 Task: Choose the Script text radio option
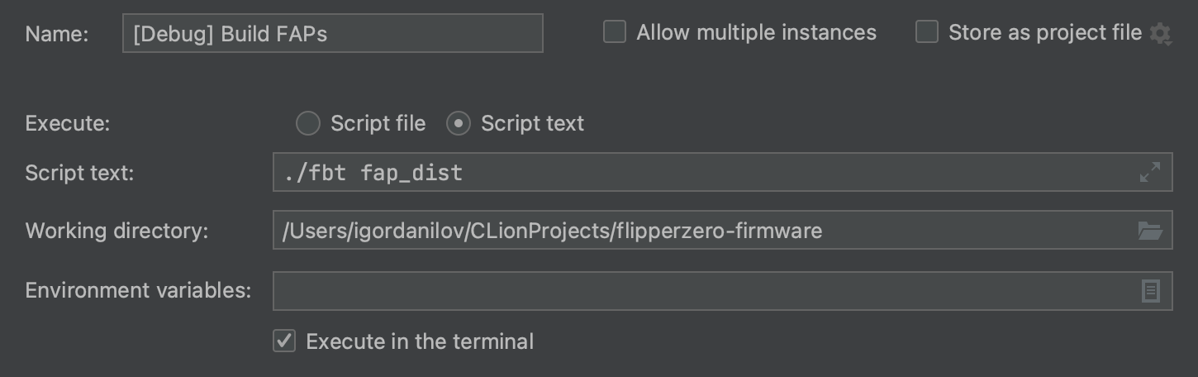[459, 123]
